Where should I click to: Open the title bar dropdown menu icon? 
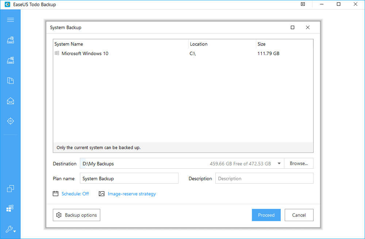pos(303,4)
